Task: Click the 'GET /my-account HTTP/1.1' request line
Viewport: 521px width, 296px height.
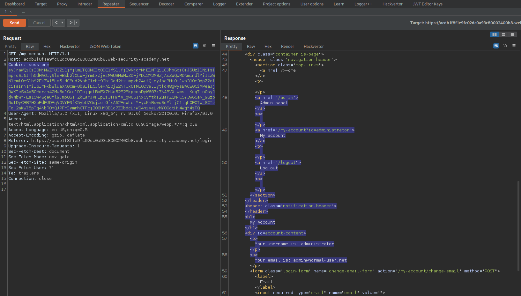Action: point(39,54)
